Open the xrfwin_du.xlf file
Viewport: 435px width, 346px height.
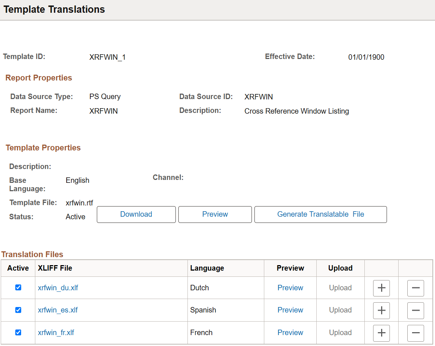(58, 288)
